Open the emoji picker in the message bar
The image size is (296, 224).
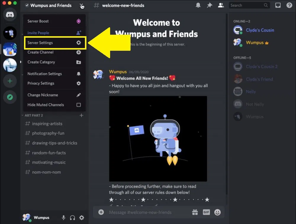point(218,212)
